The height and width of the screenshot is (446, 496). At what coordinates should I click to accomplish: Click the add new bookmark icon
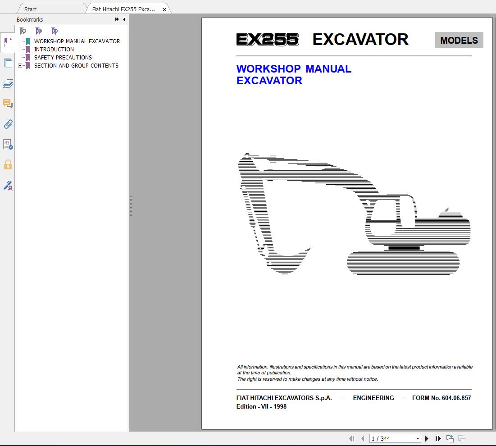pos(39,31)
